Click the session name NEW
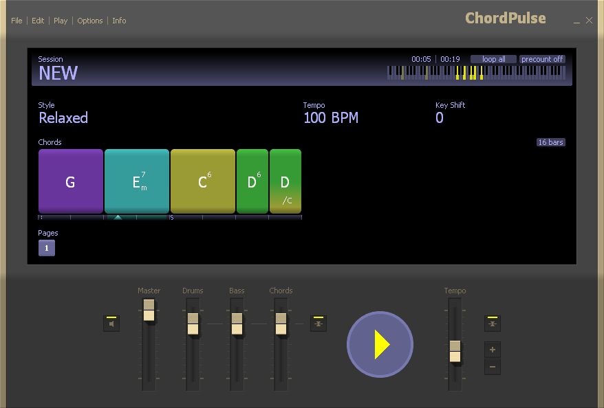Screen dimensions: 604x408 (x=58, y=73)
